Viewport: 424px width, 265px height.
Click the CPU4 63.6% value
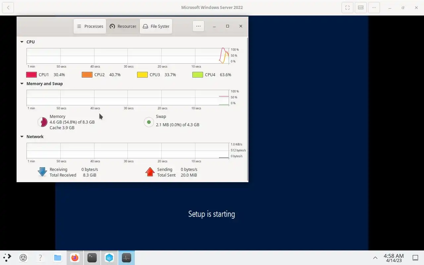[226, 75]
